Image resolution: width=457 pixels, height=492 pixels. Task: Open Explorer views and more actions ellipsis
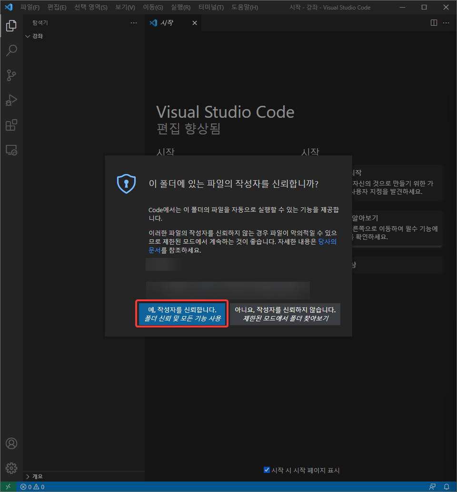coord(134,22)
